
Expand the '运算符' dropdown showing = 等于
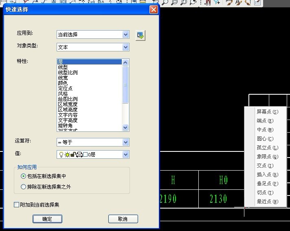pos(125,142)
